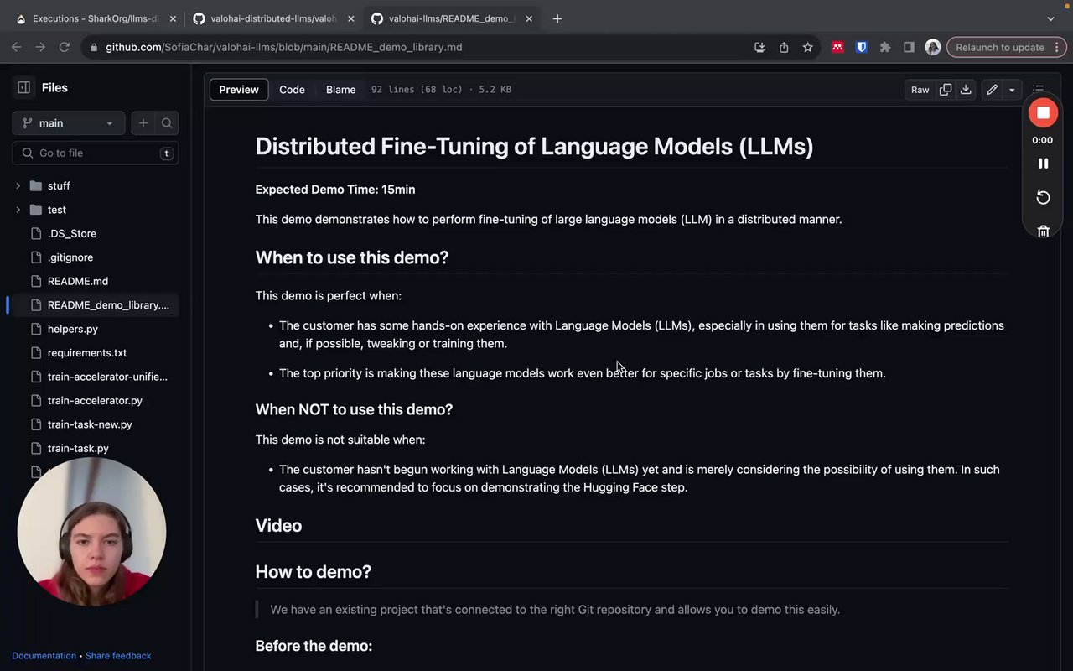
Task: Pause the screen recording
Action: point(1043,164)
